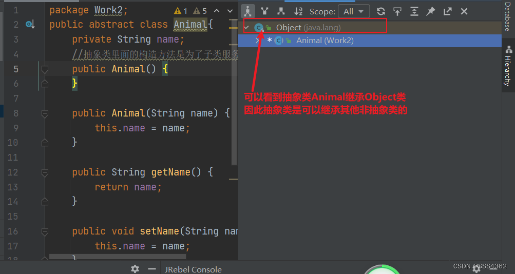Click the setName method name
This screenshot has height=274, width=515.
160,231
